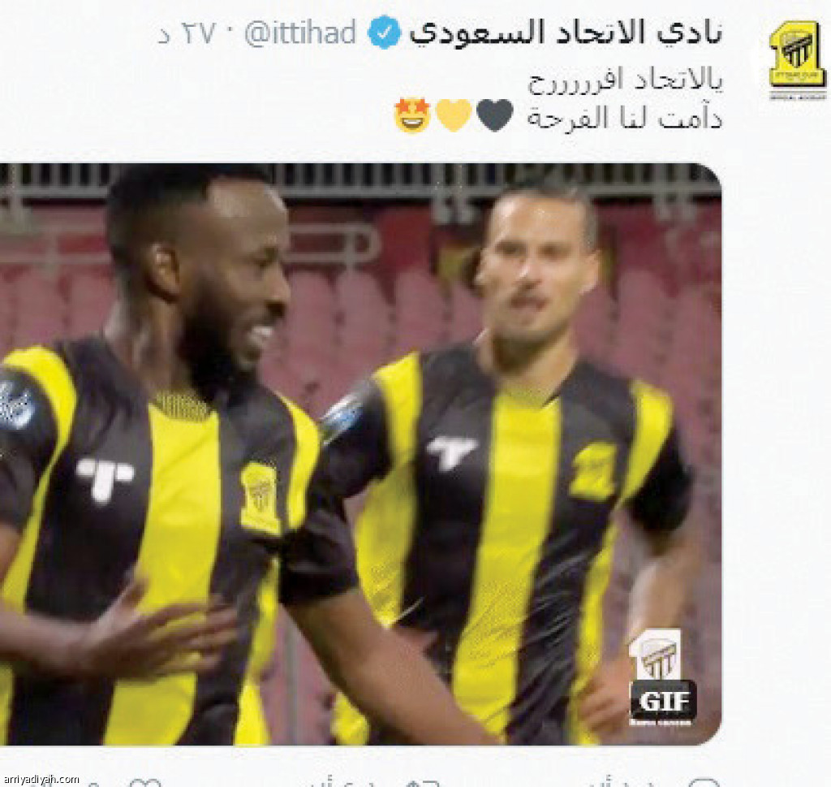Image resolution: width=831 pixels, height=787 pixels.
Task: Open the @ittihad handle link
Action: [x=300, y=32]
